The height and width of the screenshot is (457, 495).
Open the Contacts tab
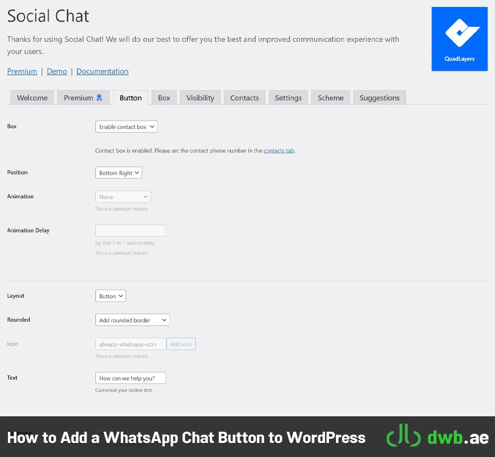(x=245, y=97)
